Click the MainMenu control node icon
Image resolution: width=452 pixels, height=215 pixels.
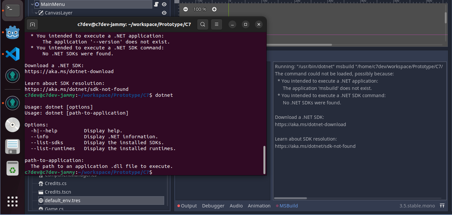click(x=36, y=4)
